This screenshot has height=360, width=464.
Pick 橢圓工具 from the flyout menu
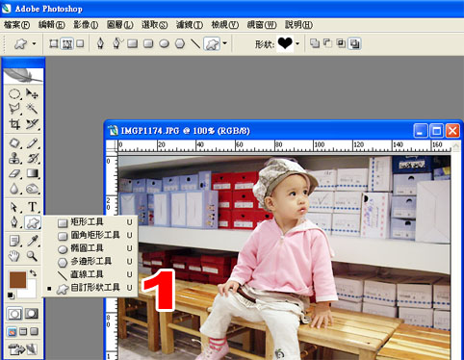point(90,248)
